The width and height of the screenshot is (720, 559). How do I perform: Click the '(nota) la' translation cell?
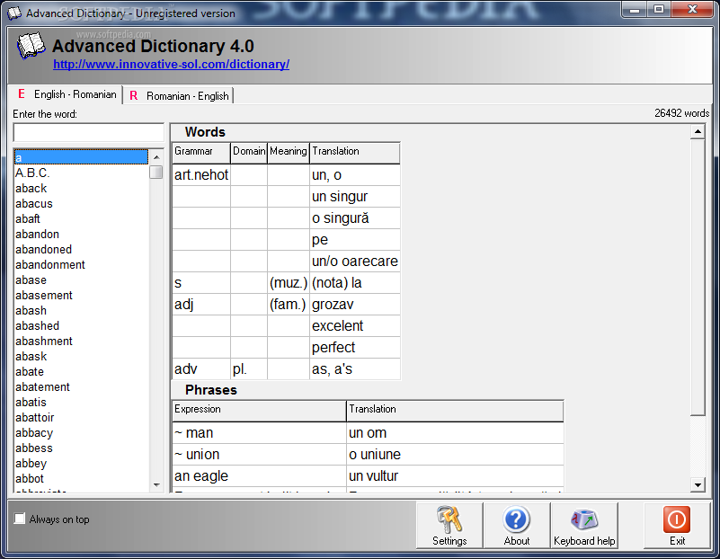[355, 283]
